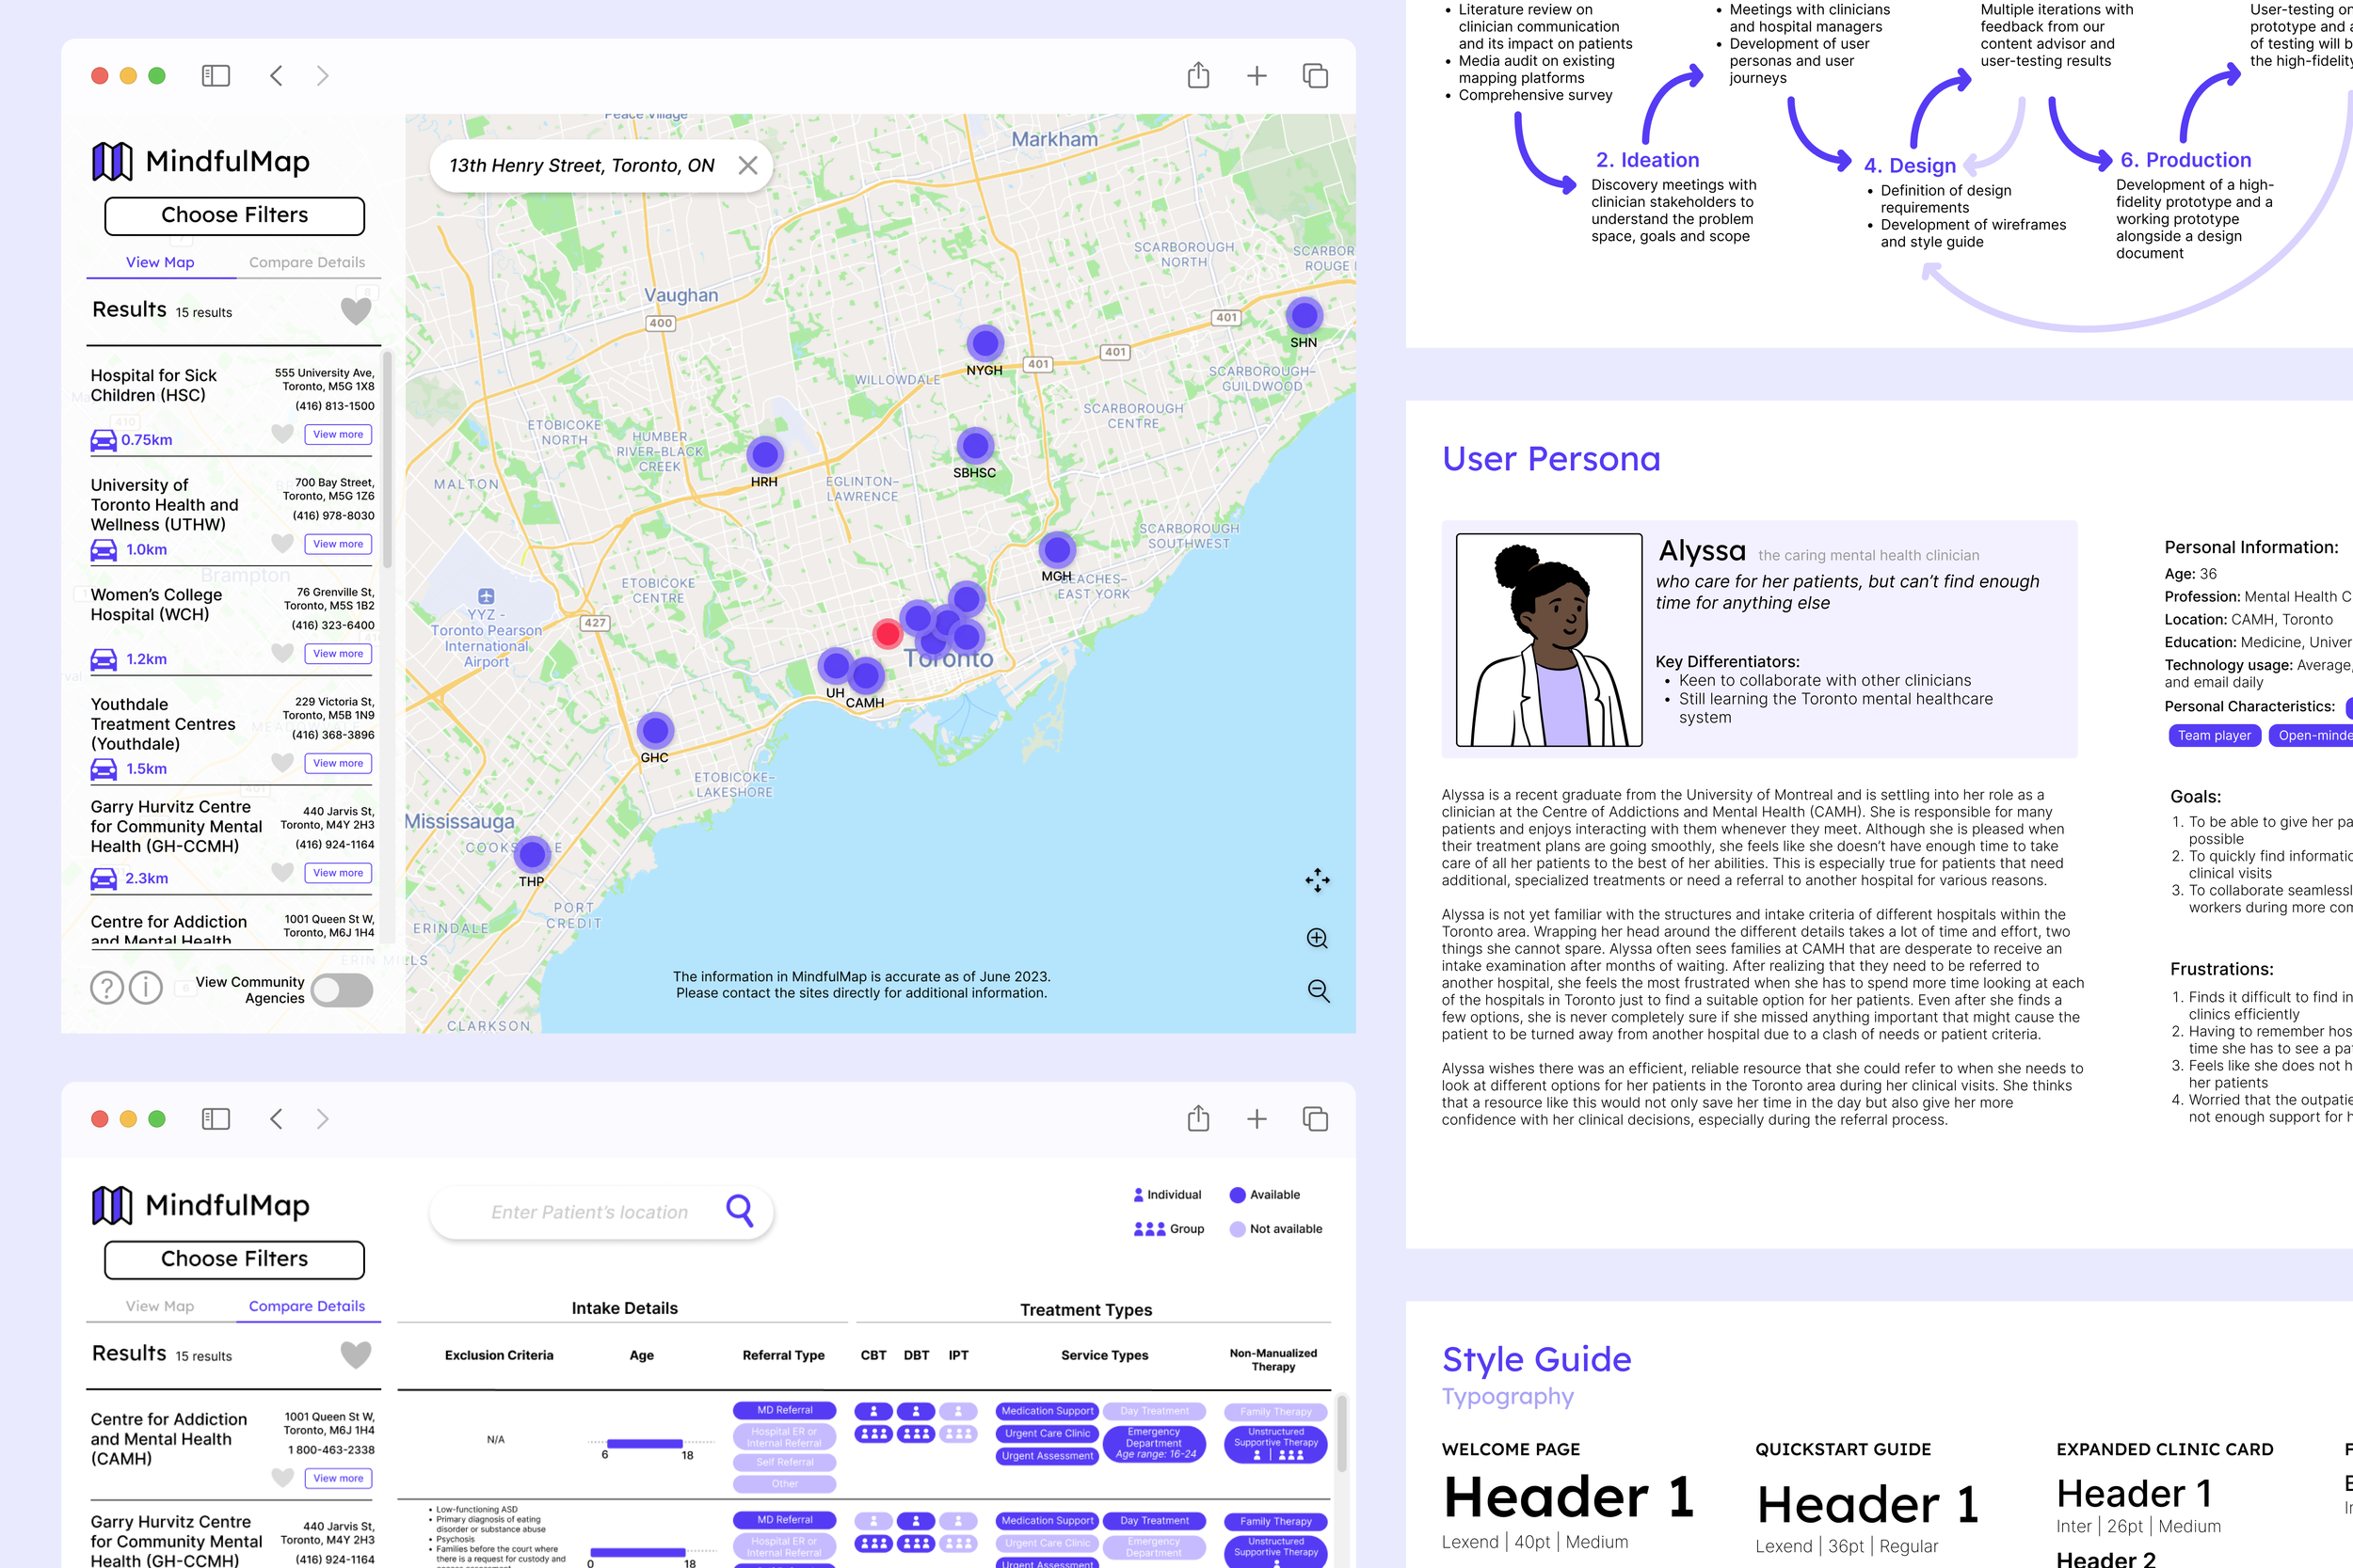Switch to Compare Details tab in map view
The image size is (2353, 1568).
[306, 262]
